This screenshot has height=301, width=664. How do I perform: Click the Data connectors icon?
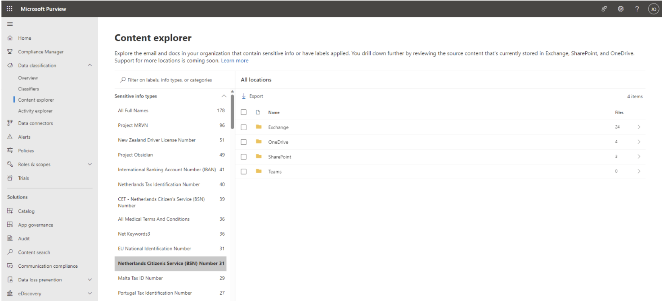click(10, 123)
